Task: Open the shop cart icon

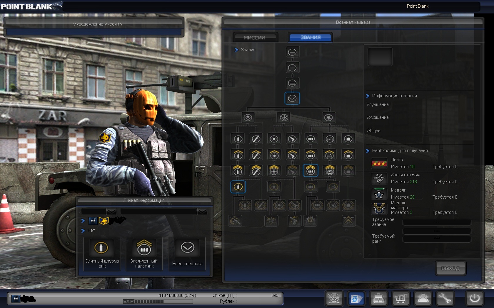Action: pos(400,299)
